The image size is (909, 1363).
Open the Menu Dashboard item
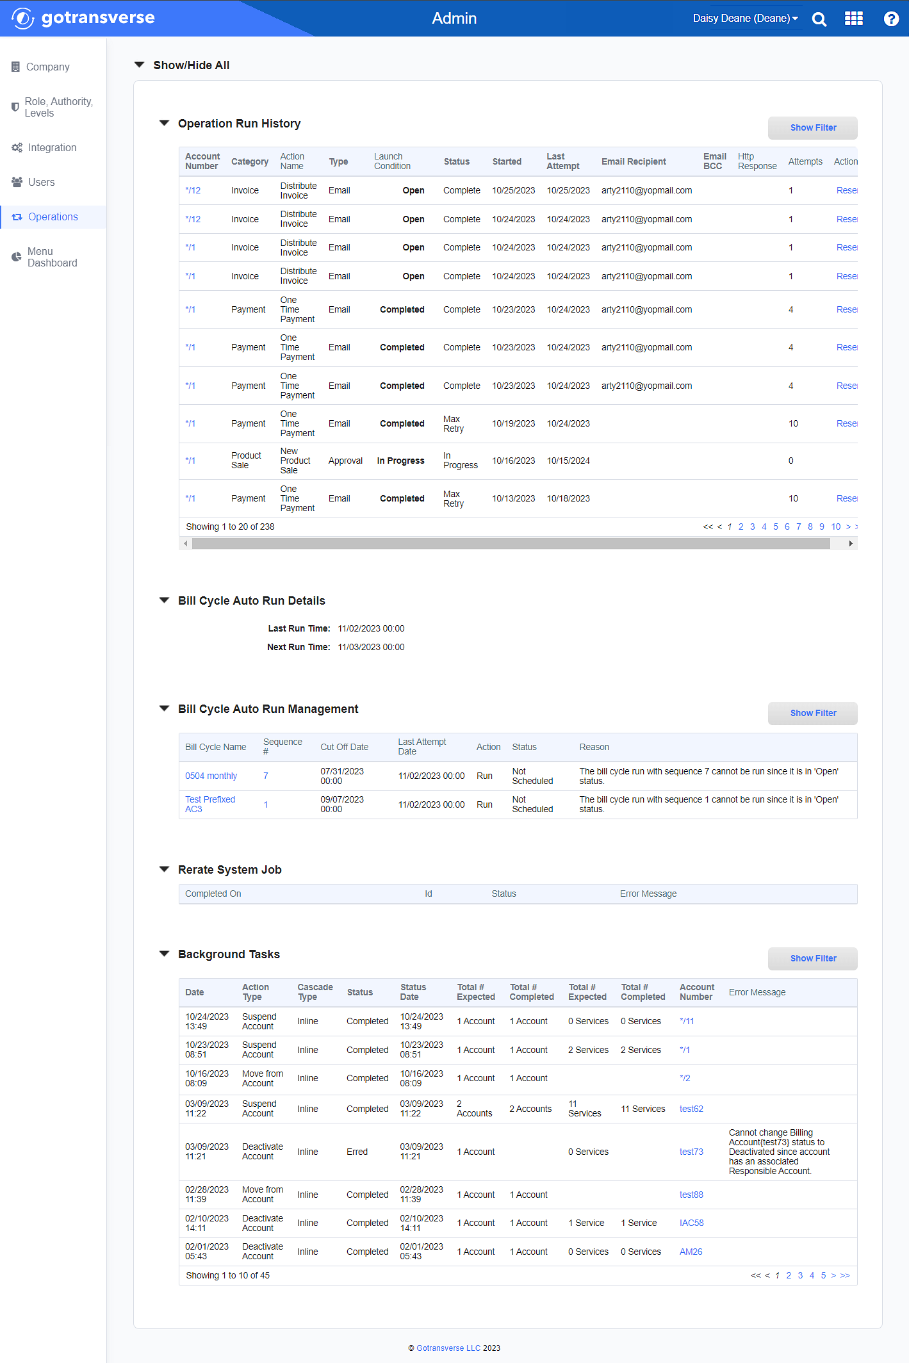click(x=53, y=257)
